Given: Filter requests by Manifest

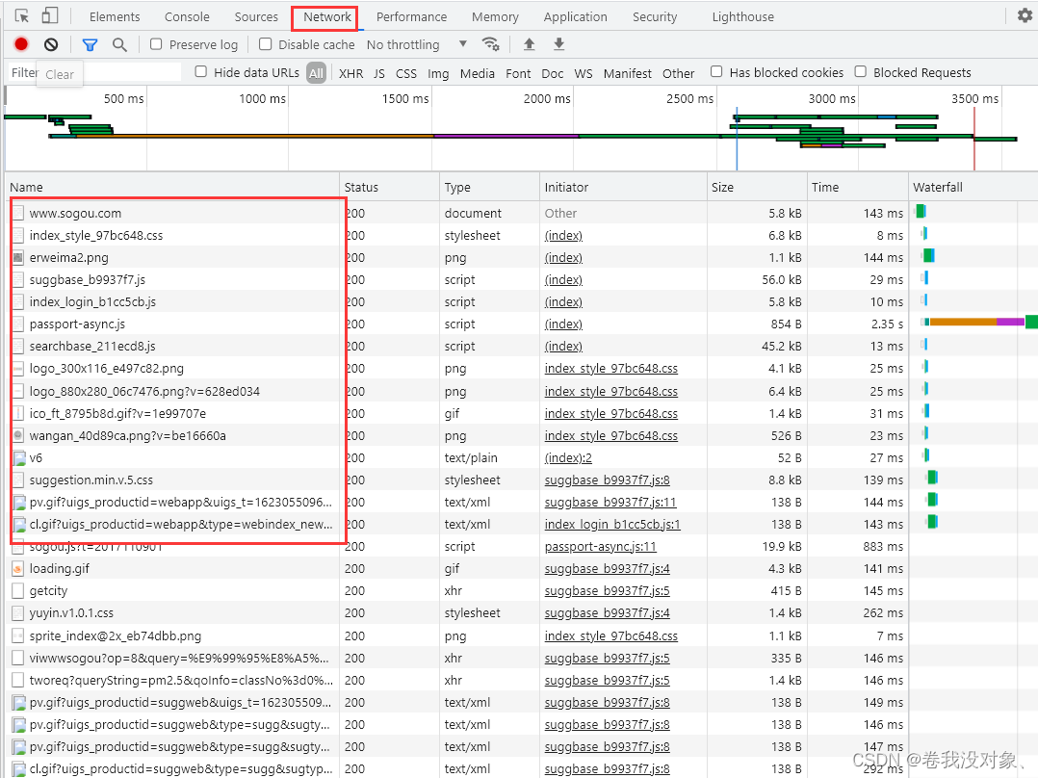Looking at the screenshot, I should pos(628,73).
